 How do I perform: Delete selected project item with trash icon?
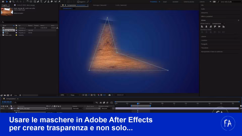(20, 95)
